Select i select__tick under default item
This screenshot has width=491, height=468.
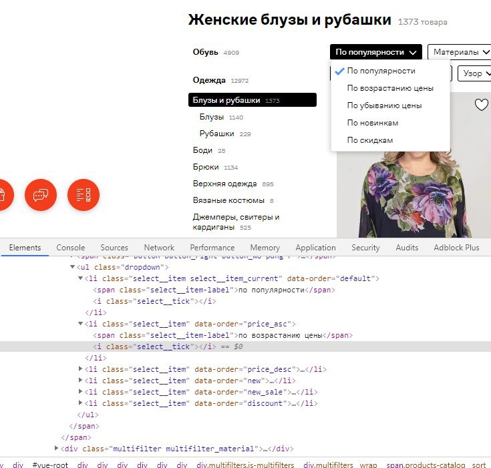tap(154, 301)
